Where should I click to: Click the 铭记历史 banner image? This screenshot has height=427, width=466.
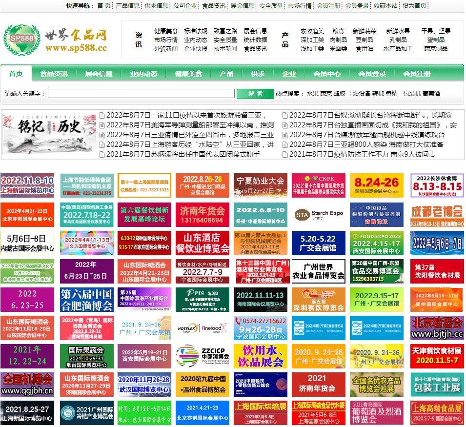[50, 134]
